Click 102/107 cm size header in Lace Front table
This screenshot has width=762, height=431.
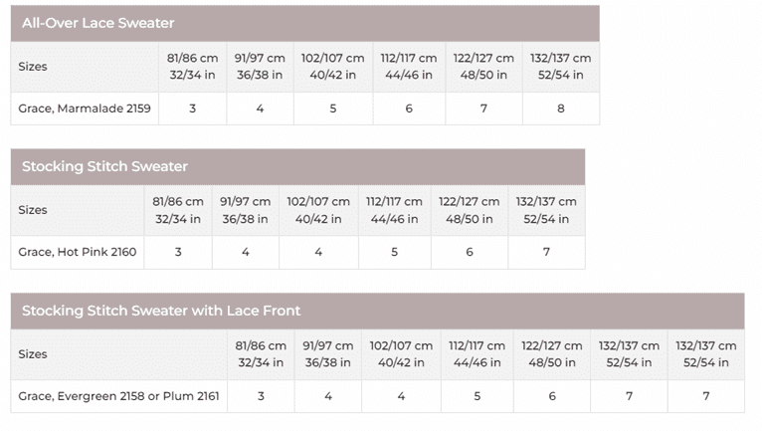(401, 354)
